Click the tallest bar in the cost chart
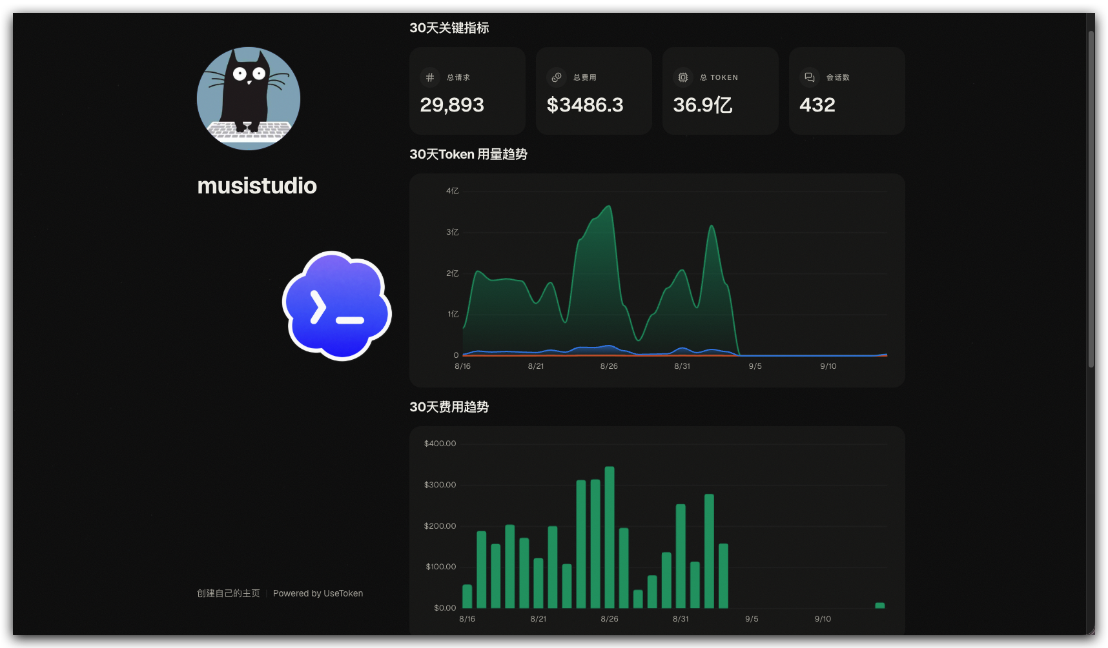1108x648 pixels. 610,537
